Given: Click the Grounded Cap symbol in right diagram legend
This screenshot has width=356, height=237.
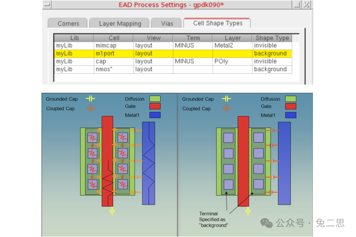Looking at the screenshot, I should tap(226, 99).
